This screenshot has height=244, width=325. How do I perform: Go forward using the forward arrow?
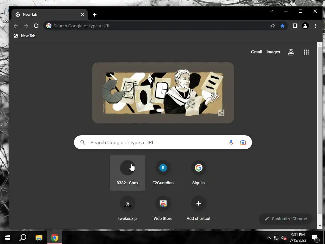click(26, 26)
